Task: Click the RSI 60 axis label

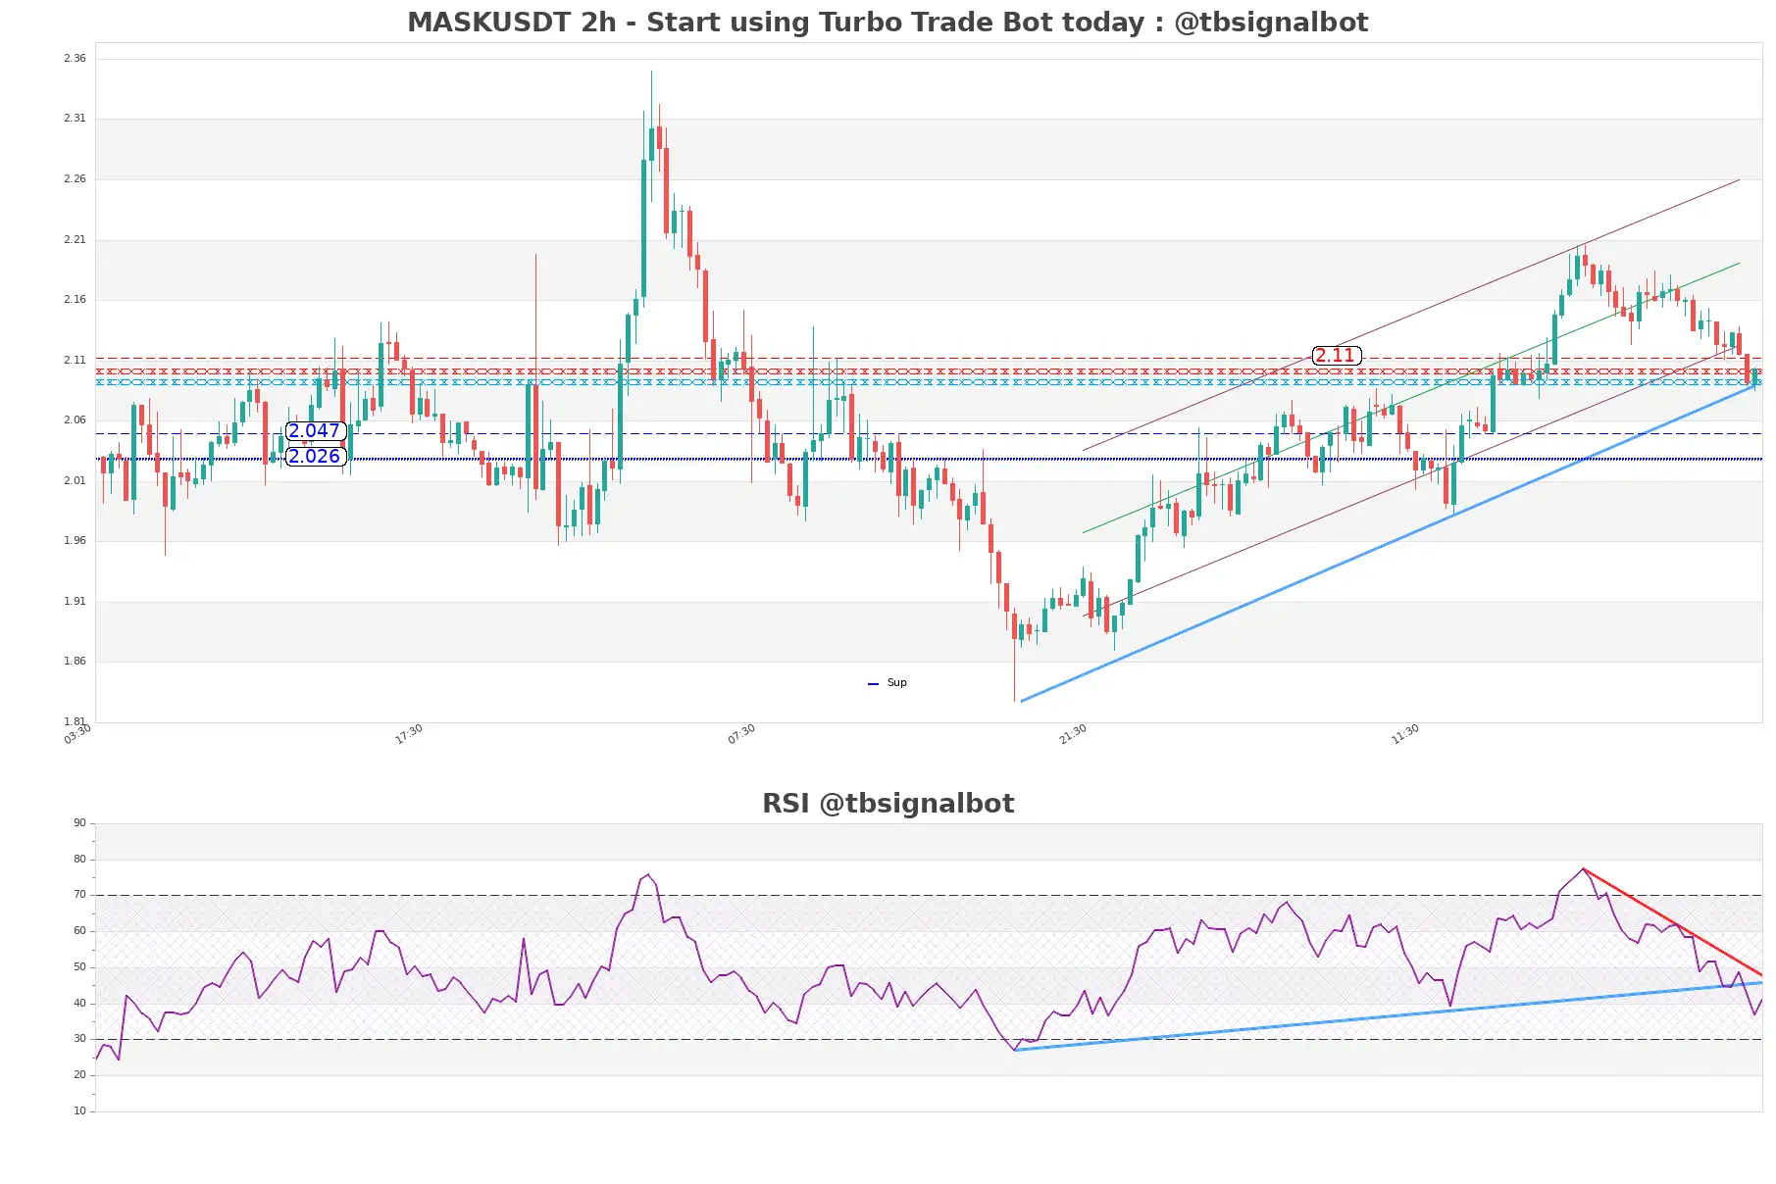Action: 79,931
